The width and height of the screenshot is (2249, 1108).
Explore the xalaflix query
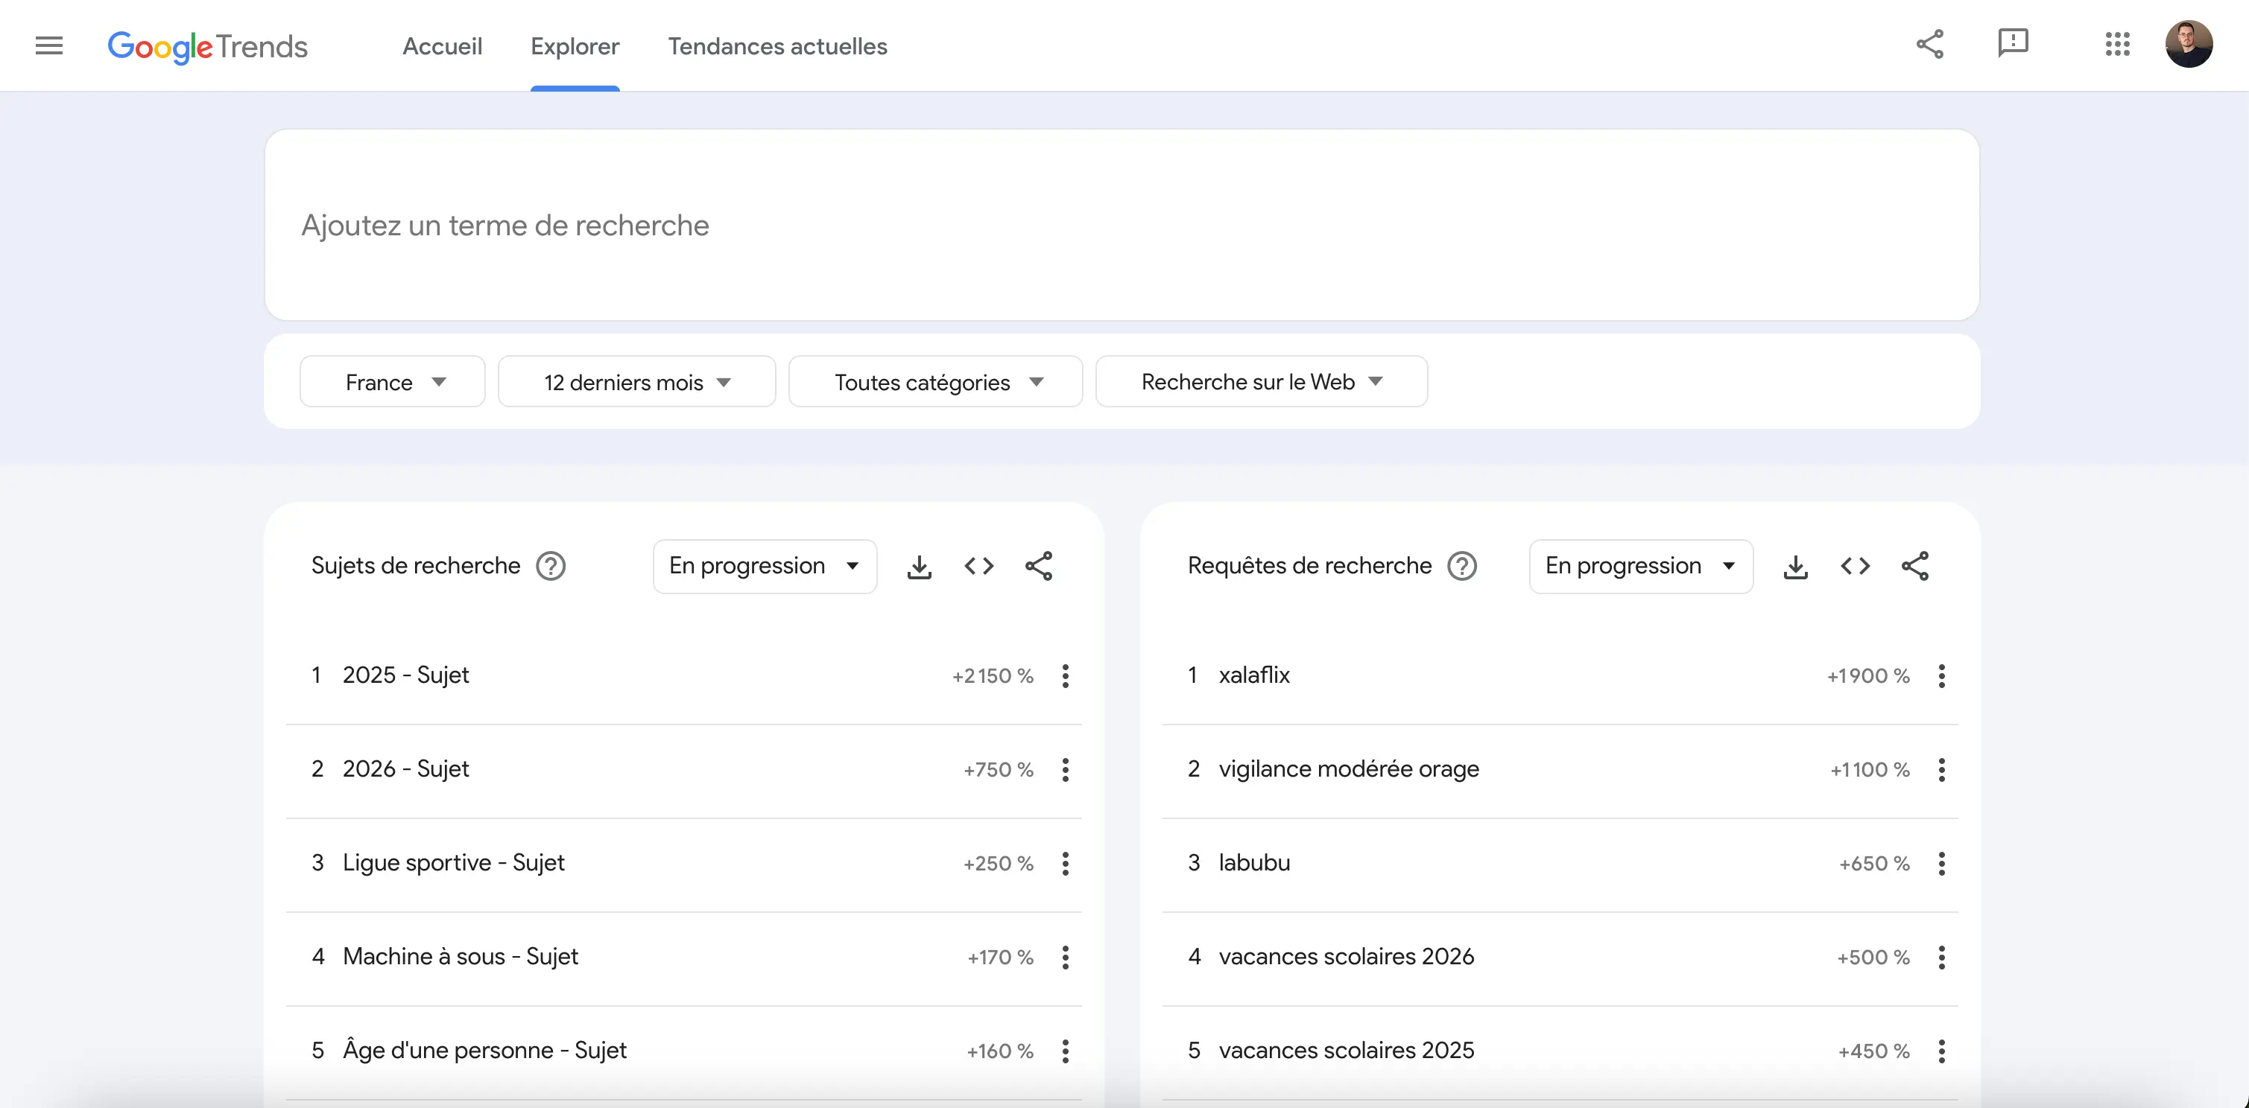(1253, 675)
